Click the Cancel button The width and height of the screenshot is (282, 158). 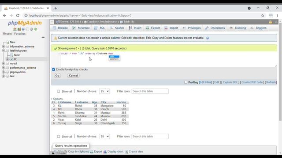tap(74, 75)
